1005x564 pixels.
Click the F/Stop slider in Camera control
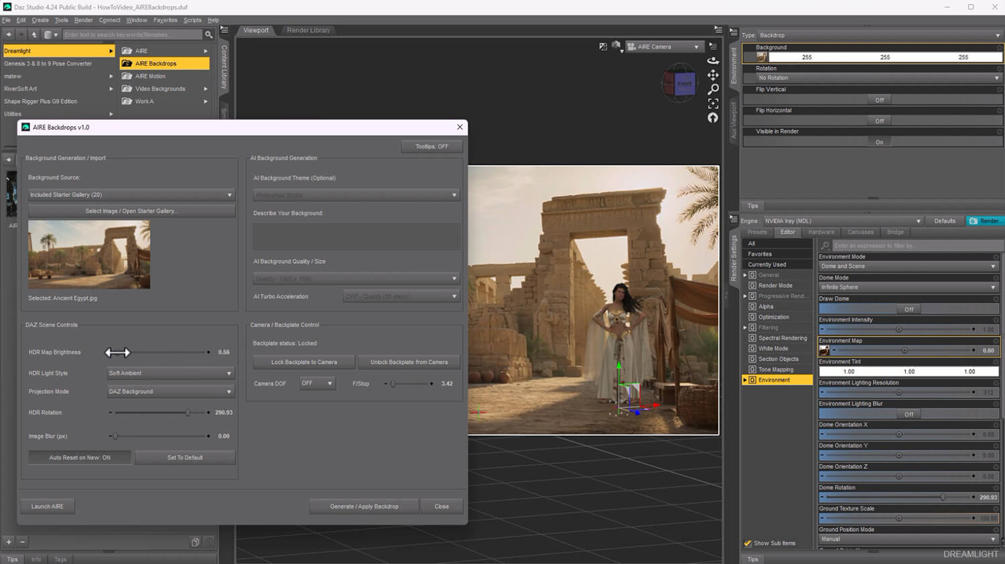[409, 384]
